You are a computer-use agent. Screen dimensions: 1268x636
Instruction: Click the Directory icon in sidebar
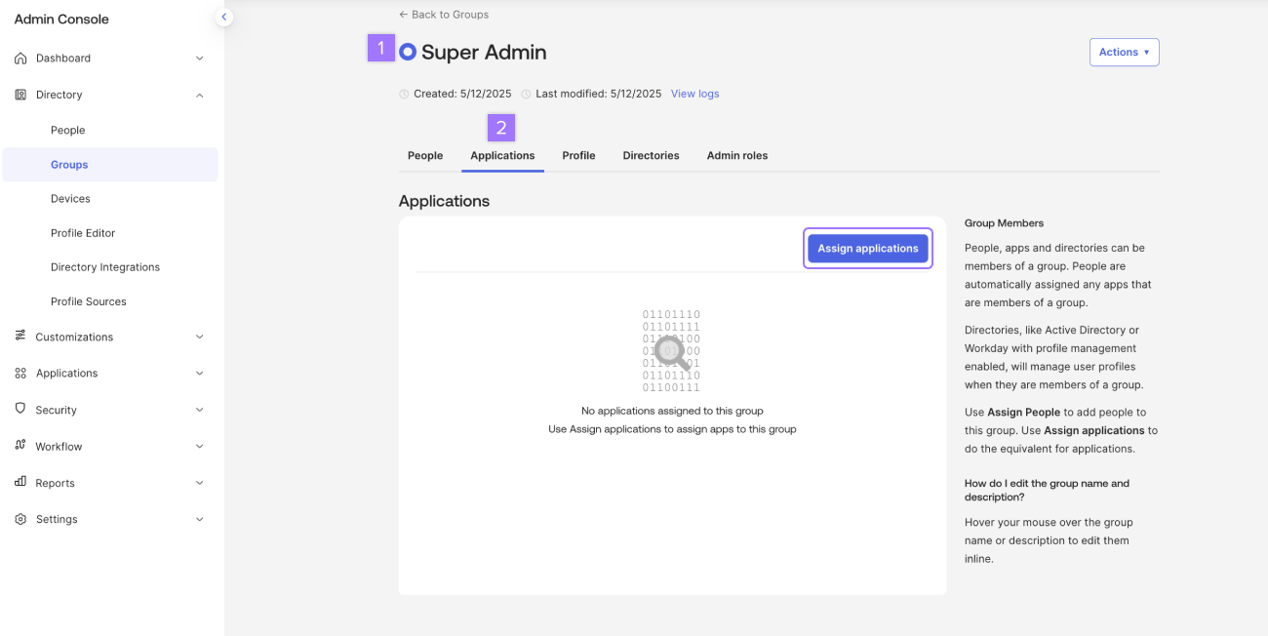tap(20, 95)
